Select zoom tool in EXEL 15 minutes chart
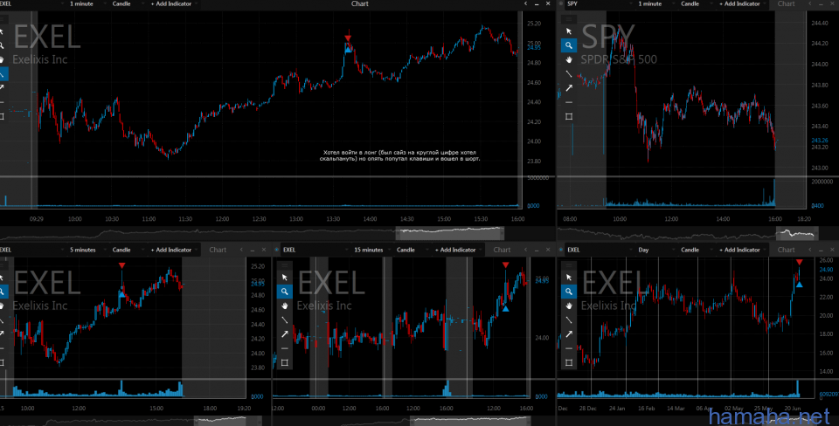The image size is (839, 426). pos(285,292)
